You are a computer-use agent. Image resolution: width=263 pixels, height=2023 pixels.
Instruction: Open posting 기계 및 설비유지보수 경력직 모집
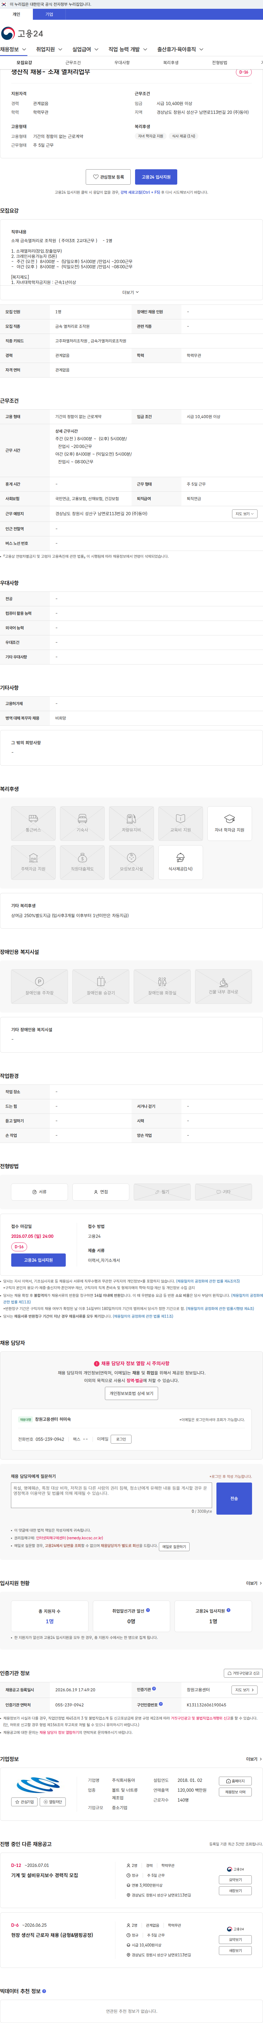point(45,1875)
